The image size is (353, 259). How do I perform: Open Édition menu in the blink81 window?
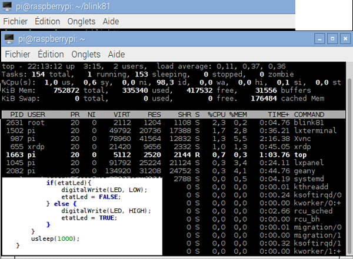coord(47,21)
